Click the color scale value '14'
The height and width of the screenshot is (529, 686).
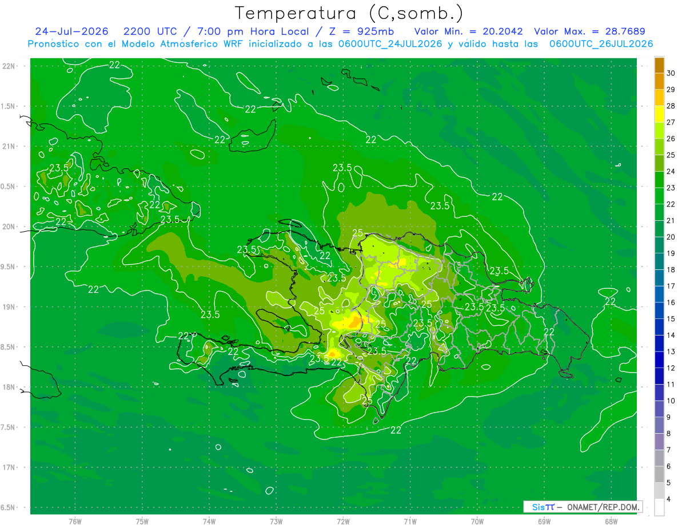(671, 336)
